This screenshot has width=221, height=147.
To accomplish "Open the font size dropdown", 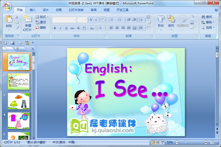I will point(85,20).
